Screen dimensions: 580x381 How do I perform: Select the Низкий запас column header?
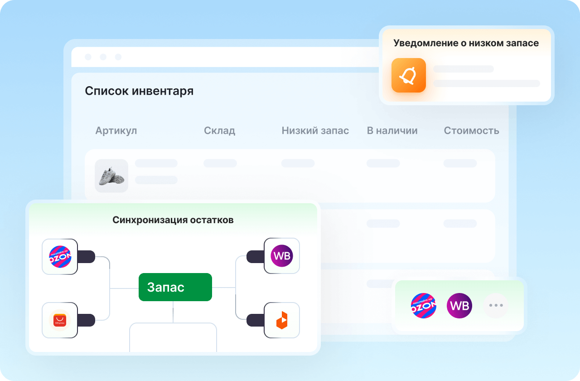coord(315,131)
